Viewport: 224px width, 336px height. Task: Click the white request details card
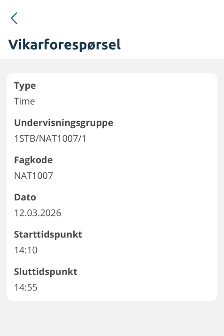tap(112, 187)
